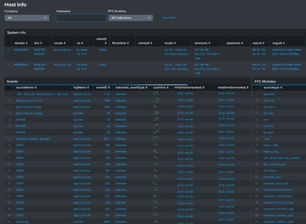Image resolution: width=306 pixels, height=224 pixels.
Task: Sort Events by sourceName column
Action: coord(26,87)
